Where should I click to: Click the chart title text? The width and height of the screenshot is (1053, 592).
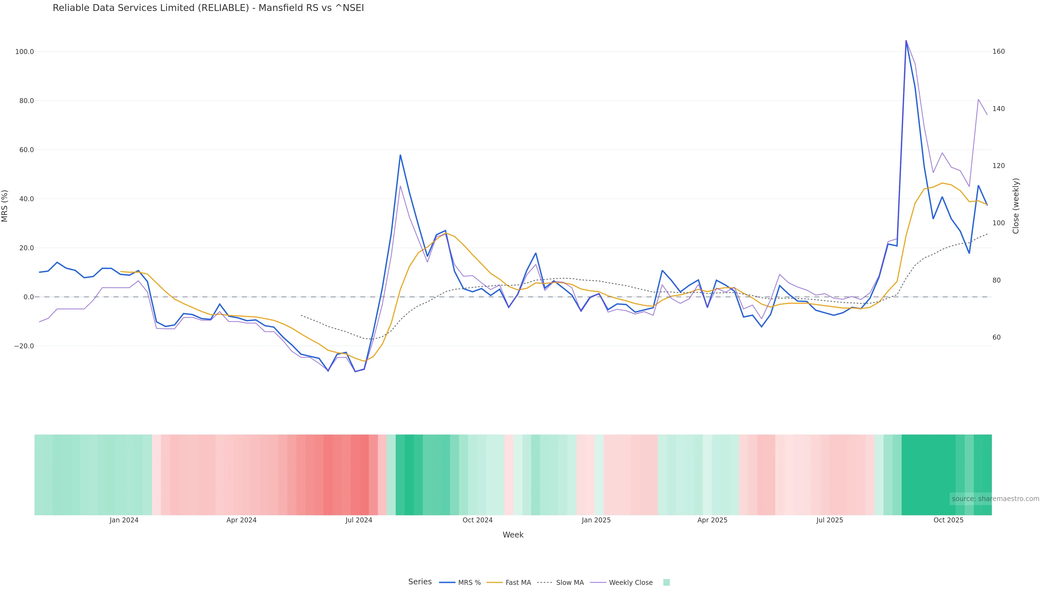coord(208,8)
